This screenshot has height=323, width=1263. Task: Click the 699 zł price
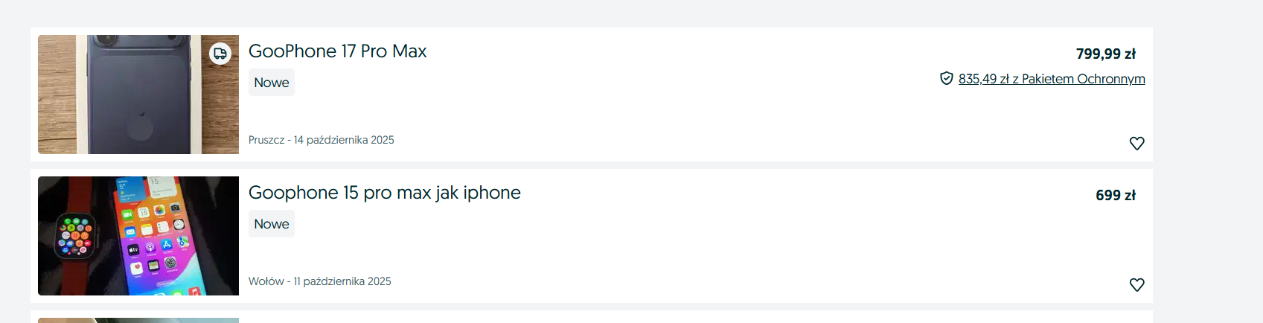click(1115, 195)
